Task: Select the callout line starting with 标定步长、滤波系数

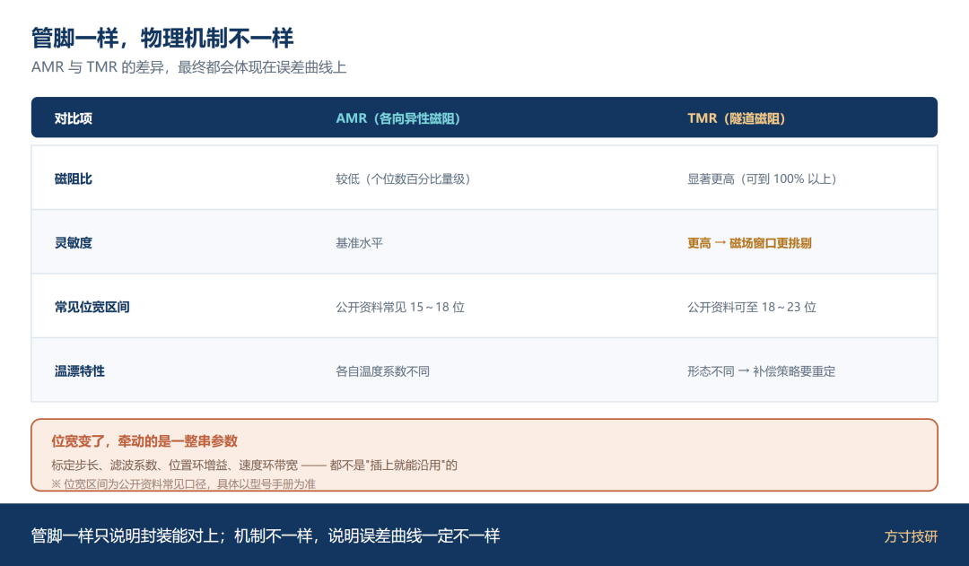Action: [254, 466]
